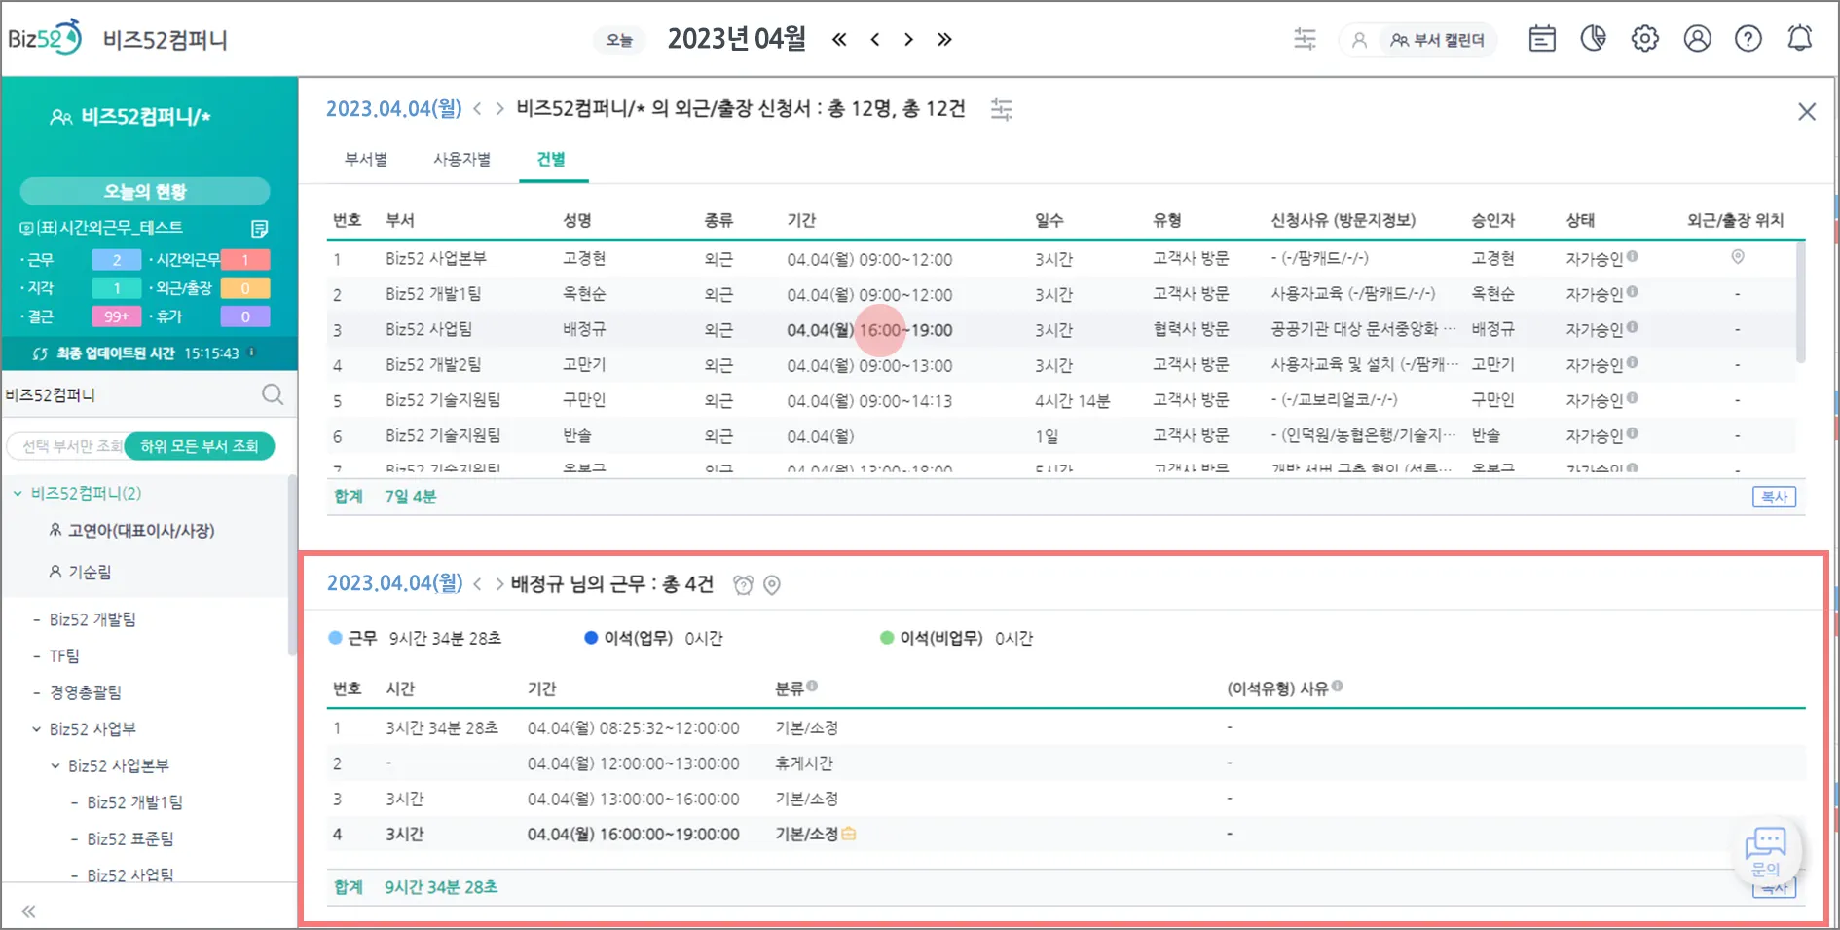Viewport: 1840px width, 930px height.
Task: Click the orange icon after 기본/소정 in row 4
Action: [x=849, y=834]
